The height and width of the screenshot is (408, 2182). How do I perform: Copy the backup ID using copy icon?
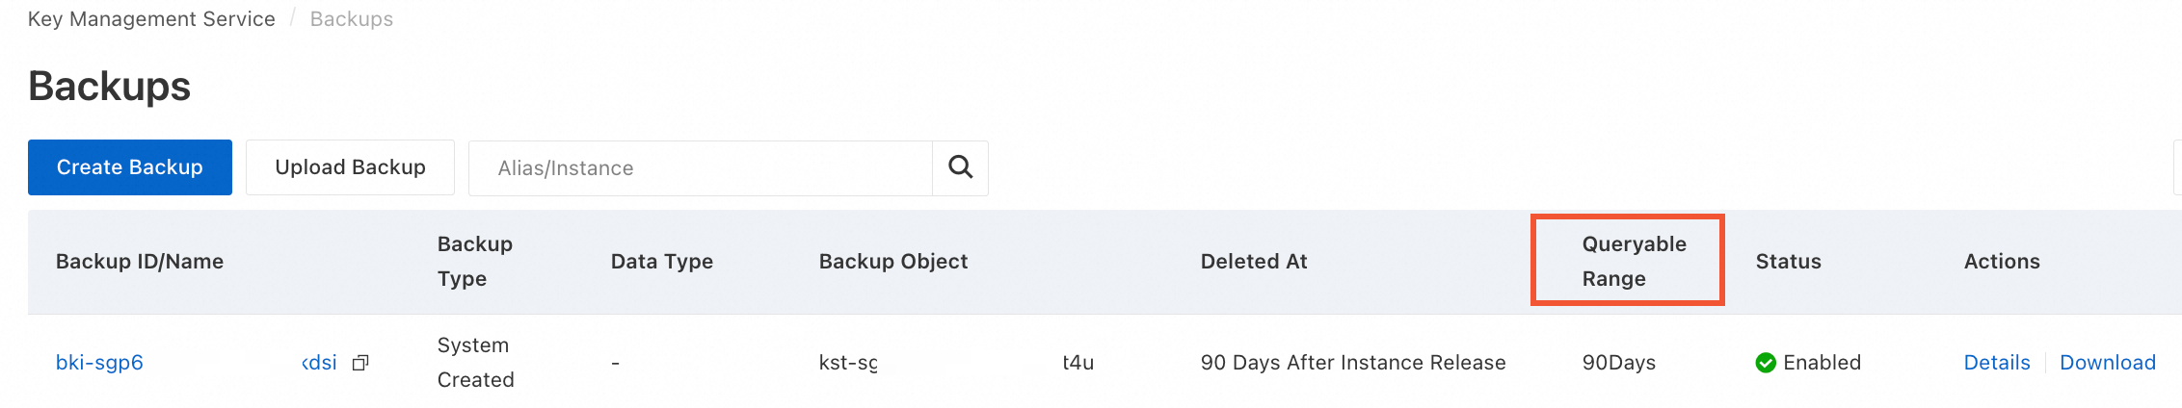point(360,363)
